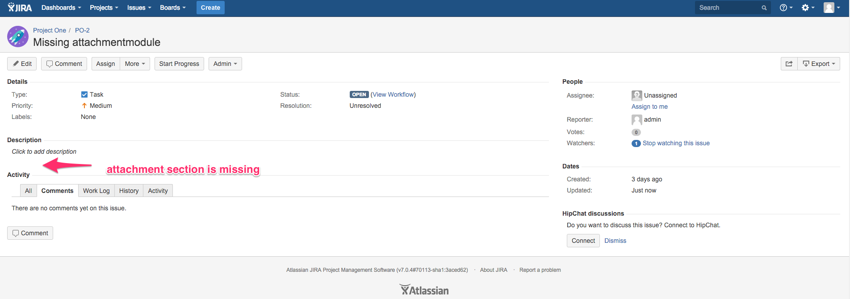Click the Created date 3 days ago
Image resolution: width=850 pixels, height=299 pixels.
(647, 179)
